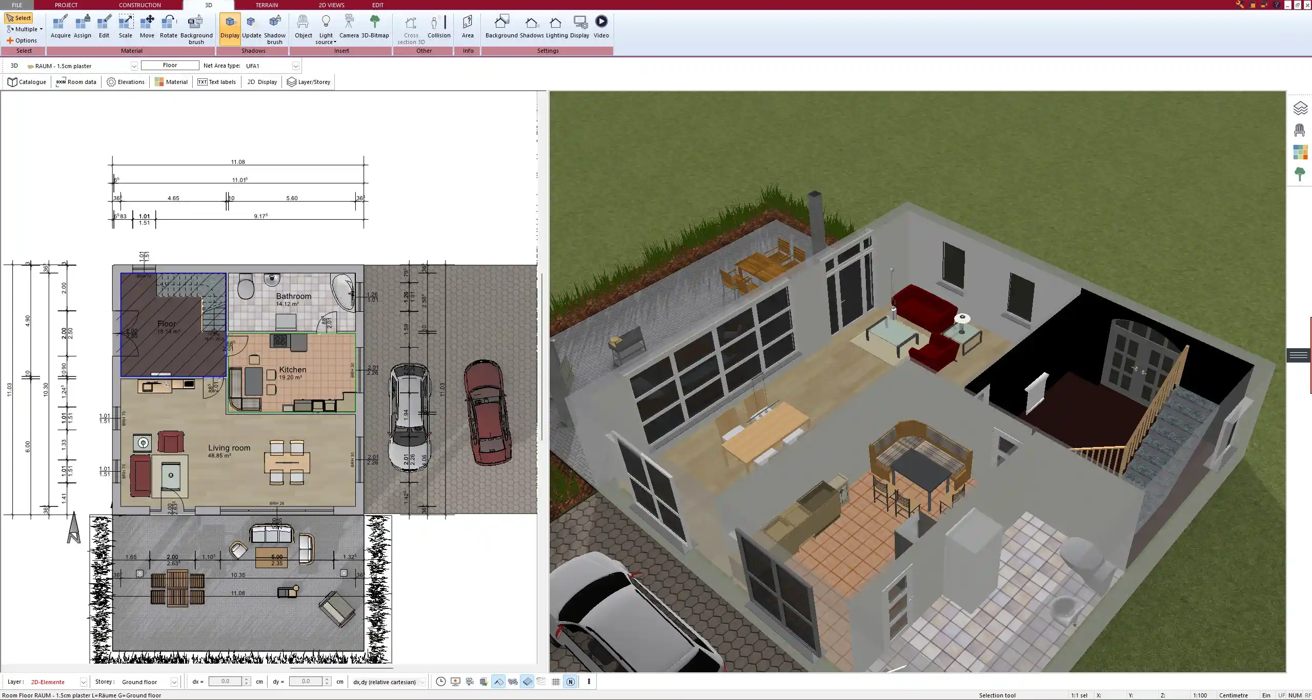Insert a Light source
The width and height of the screenshot is (1312, 700).
326,28
